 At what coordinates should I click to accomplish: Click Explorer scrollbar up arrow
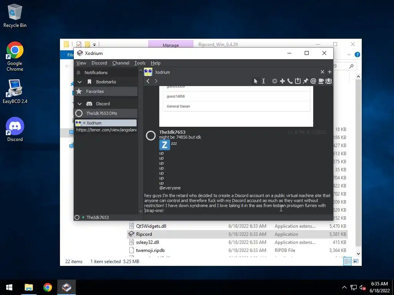coord(358,76)
